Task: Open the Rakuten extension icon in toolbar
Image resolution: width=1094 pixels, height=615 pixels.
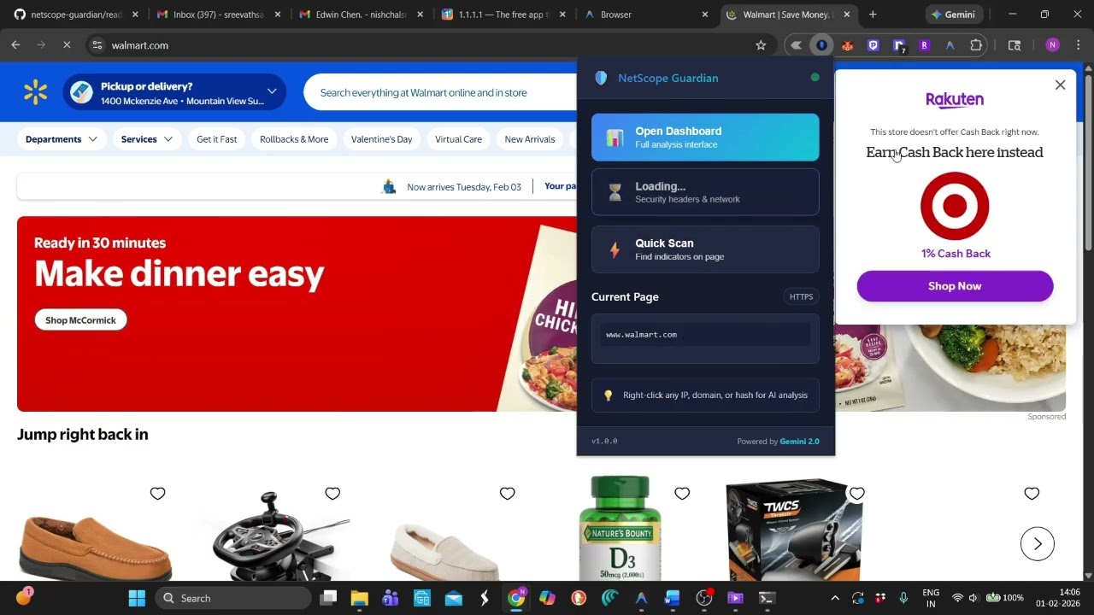Action: [x=924, y=45]
